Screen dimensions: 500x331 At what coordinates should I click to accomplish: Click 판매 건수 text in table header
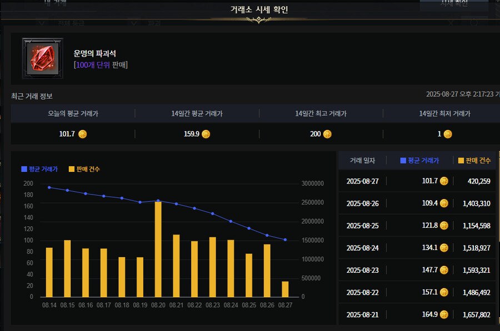pos(478,160)
